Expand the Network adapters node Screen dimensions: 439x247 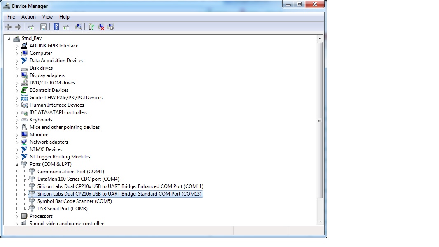point(17,142)
